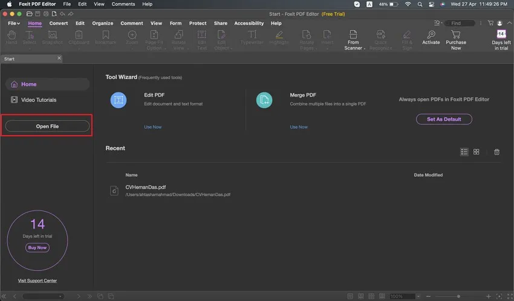Click Use Now under Merge PDF
The image size is (514, 301).
(299, 127)
